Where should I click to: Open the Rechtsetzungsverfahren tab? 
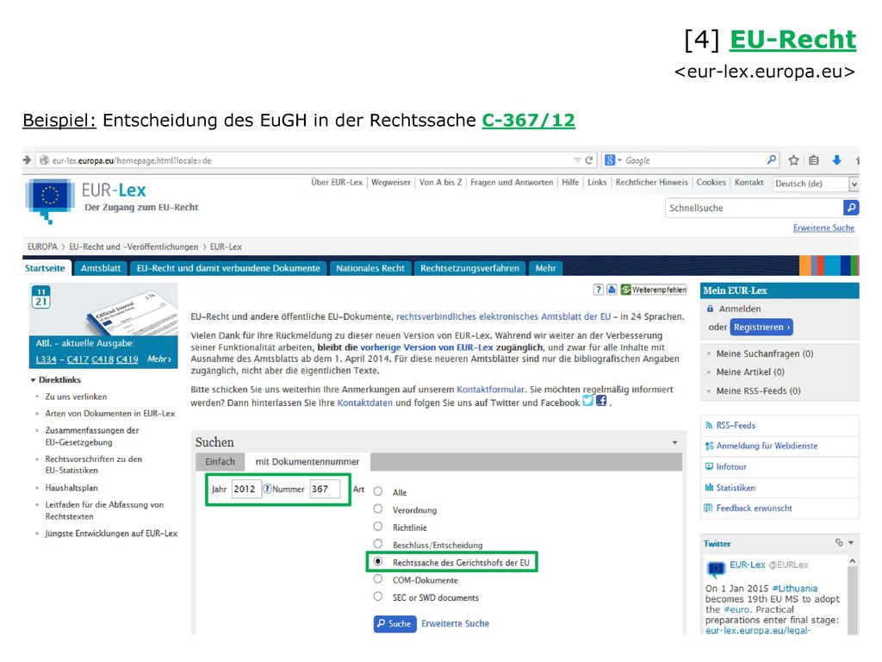click(x=469, y=268)
